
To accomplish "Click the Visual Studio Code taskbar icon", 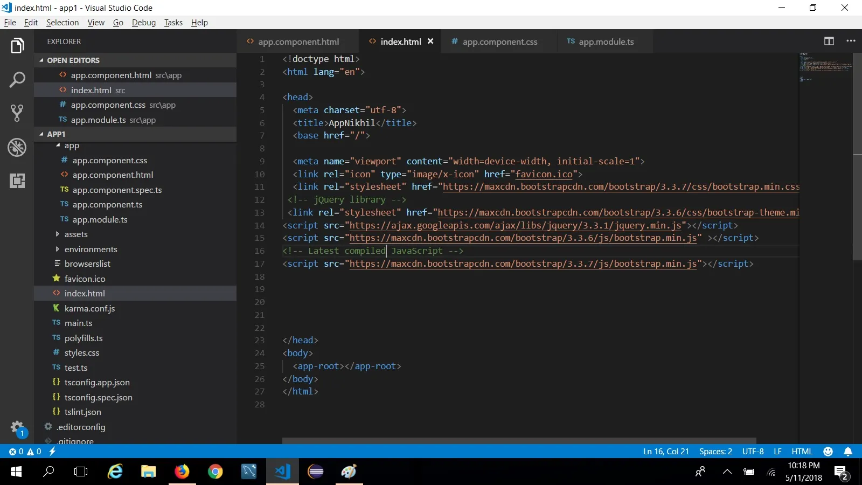I will [x=282, y=472].
